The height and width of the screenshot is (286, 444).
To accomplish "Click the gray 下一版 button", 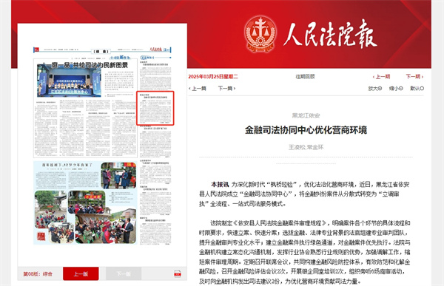I will 124,273.
